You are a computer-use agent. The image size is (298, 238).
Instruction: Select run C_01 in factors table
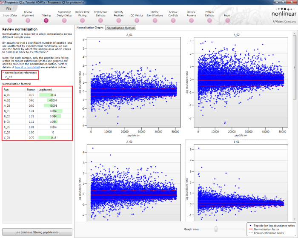pyautogui.click(x=37, y=127)
